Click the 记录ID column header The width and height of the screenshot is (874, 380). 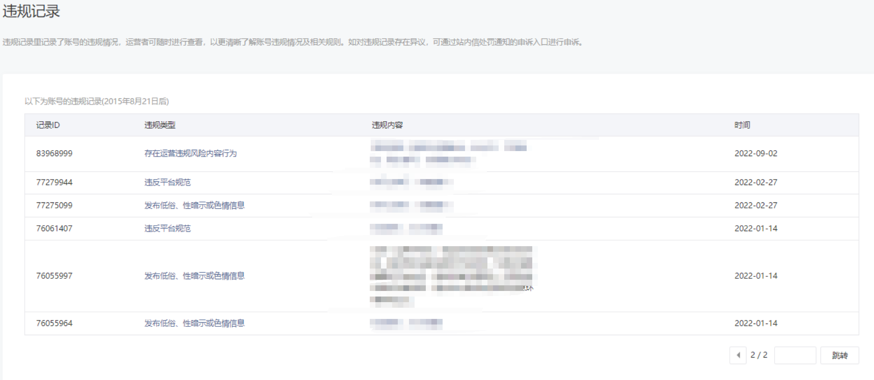pos(48,125)
